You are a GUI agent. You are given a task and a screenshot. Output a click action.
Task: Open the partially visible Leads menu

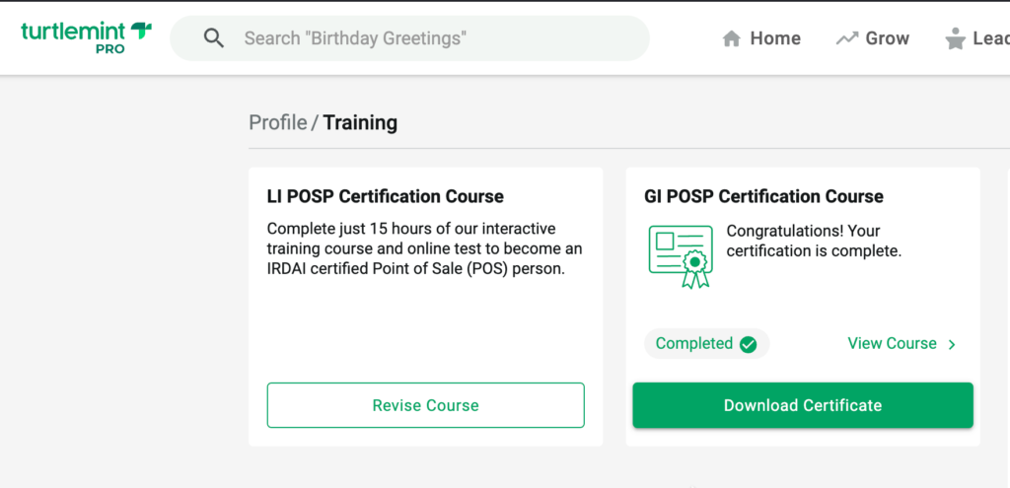977,38
